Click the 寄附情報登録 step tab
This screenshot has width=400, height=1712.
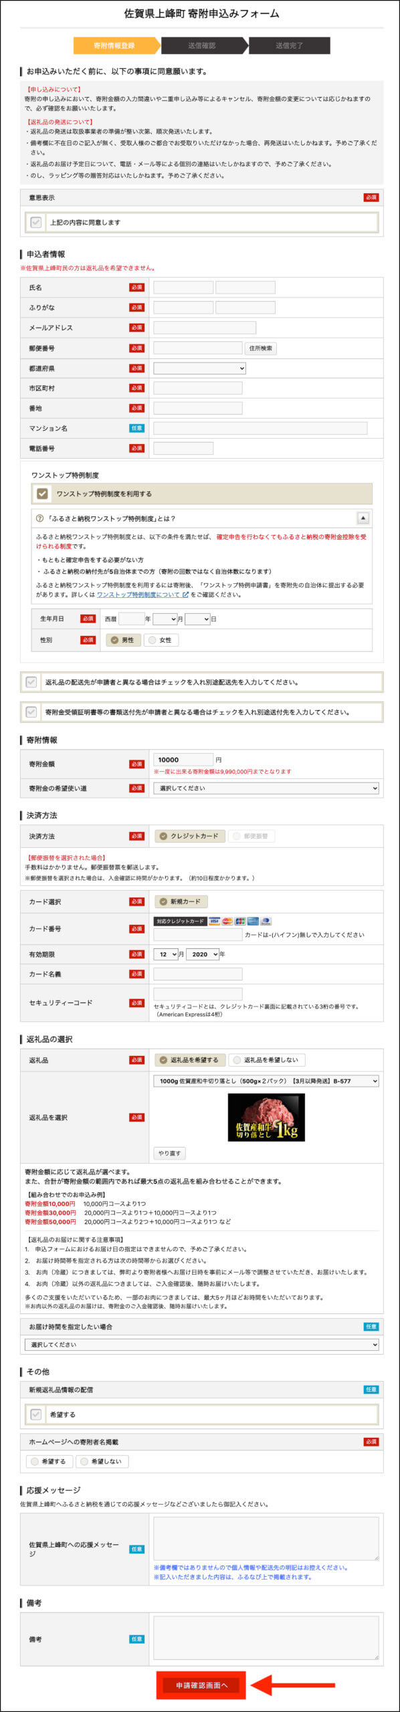point(114,45)
